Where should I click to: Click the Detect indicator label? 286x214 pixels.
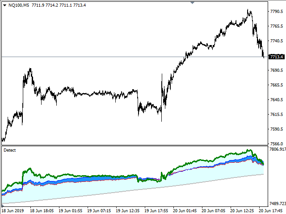(10, 150)
